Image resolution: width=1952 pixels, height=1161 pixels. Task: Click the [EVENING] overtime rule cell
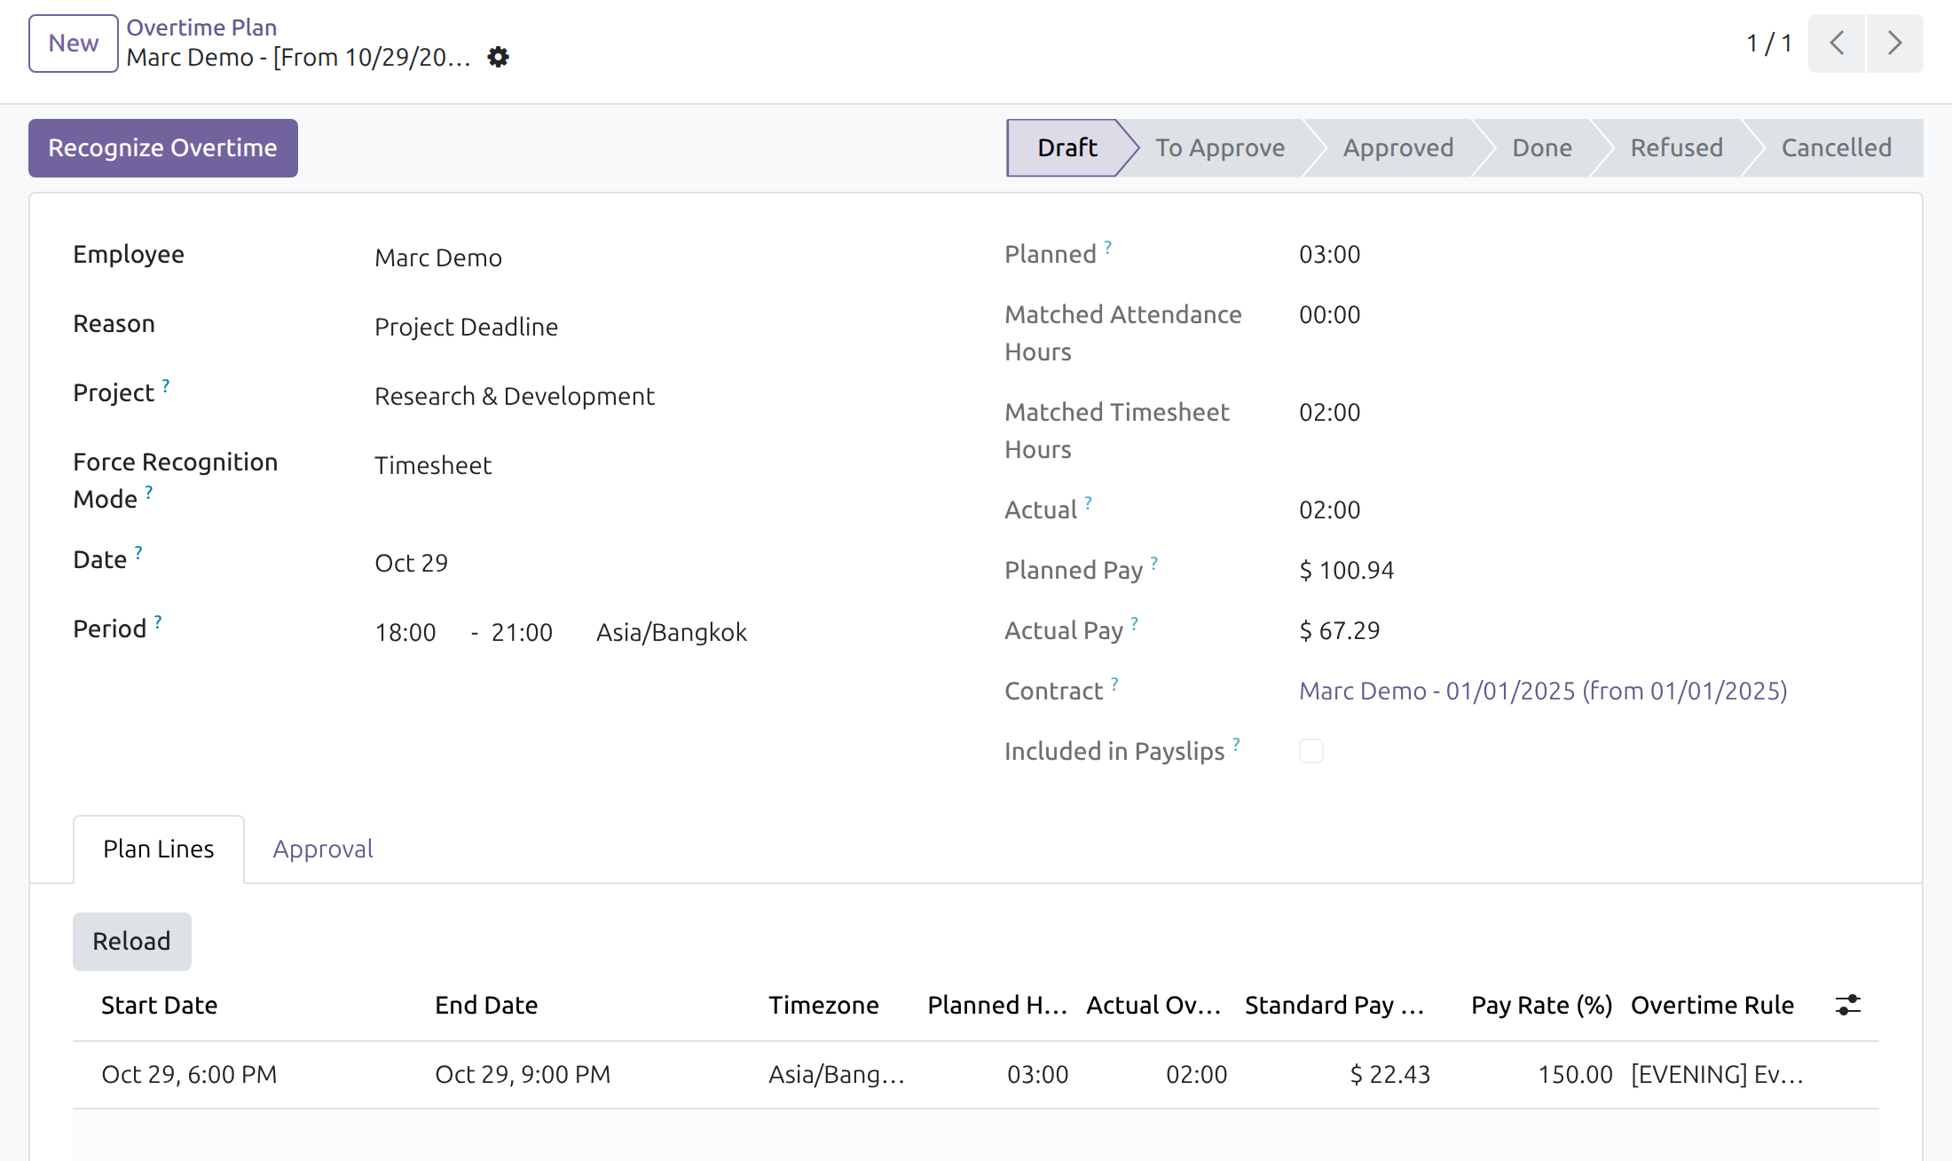click(x=1717, y=1074)
